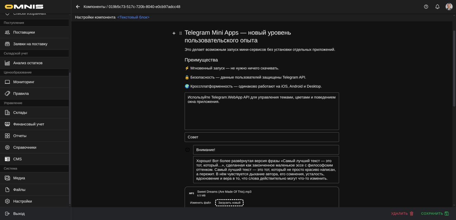Open the Правила pricing rules icon
The height and width of the screenshot is (220, 456).
pos(7,93)
